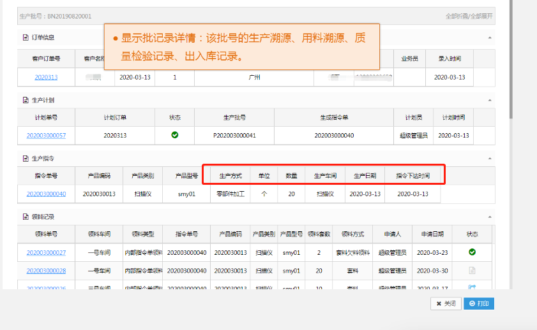
Task: Click the 生产指令 section document icon
Action: pyautogui.click(x=26, y=159)
